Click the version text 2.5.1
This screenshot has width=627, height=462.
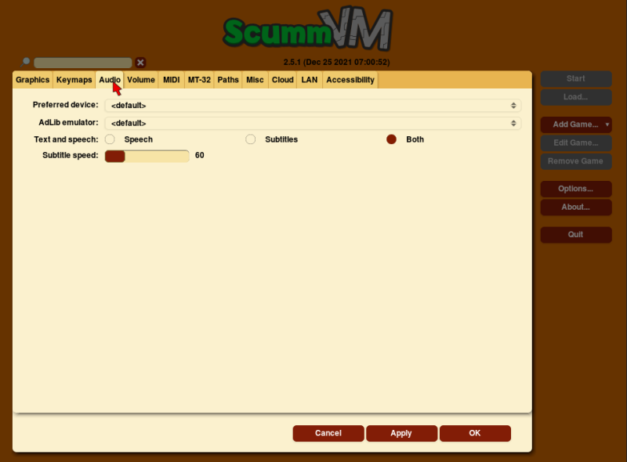(x=336, y=63)
